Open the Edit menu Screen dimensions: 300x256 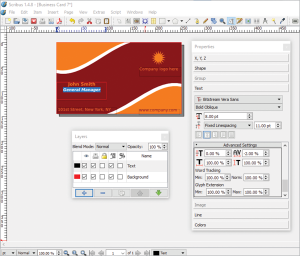(24, 12)
